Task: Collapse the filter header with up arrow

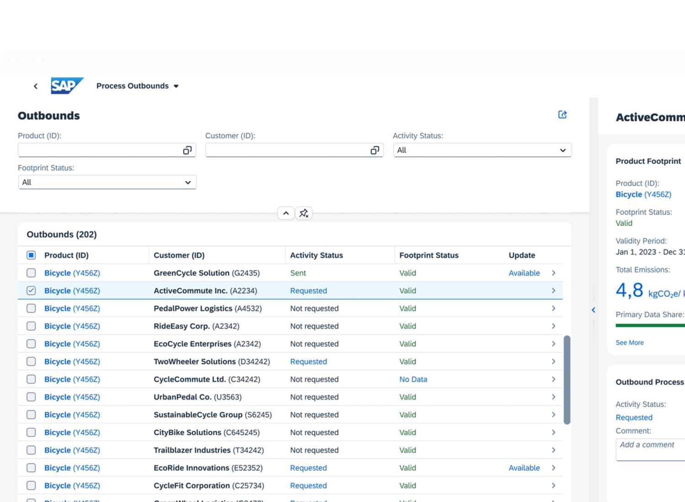Action: [286, 213]
